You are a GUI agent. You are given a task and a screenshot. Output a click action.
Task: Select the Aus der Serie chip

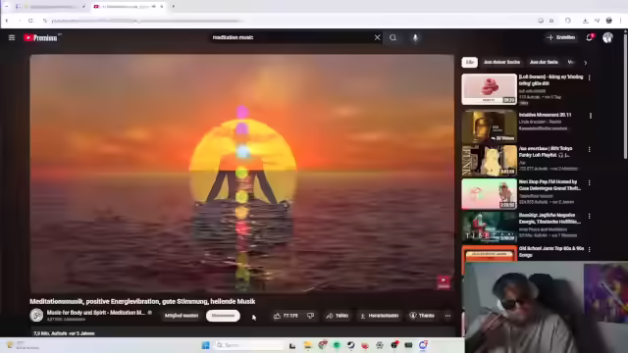click(x=544, y=63)
